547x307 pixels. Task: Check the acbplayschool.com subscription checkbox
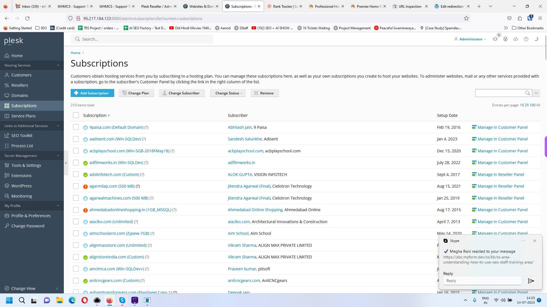[x=75, y=151]
